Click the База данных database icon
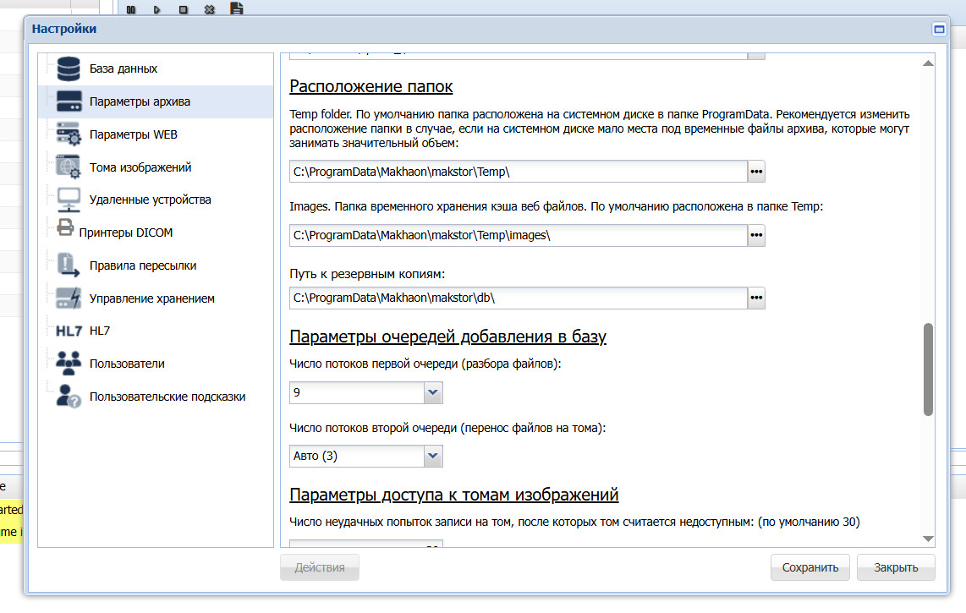The image size is (966, 613). [x=69, y=68]
